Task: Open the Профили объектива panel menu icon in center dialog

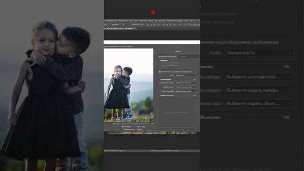Action: point(194,95)
